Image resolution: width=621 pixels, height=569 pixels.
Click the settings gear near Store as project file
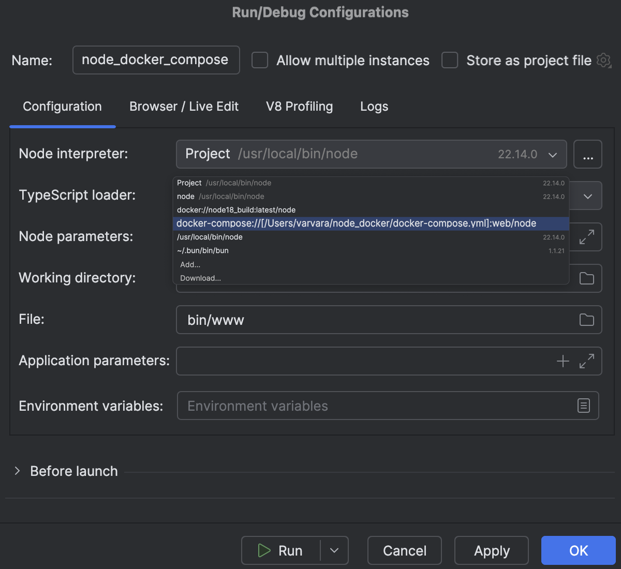603,60
